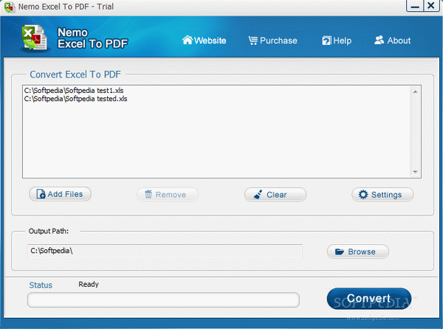Click the broom icon on Clear

258,195
